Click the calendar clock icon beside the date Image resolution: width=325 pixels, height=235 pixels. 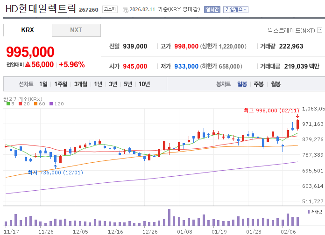pos(126,10)
